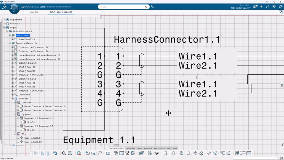Image resolution: width=284 pixels, height=160 pixels.
Task: Switch to the Layout toolbar tab
Action: 139,148
